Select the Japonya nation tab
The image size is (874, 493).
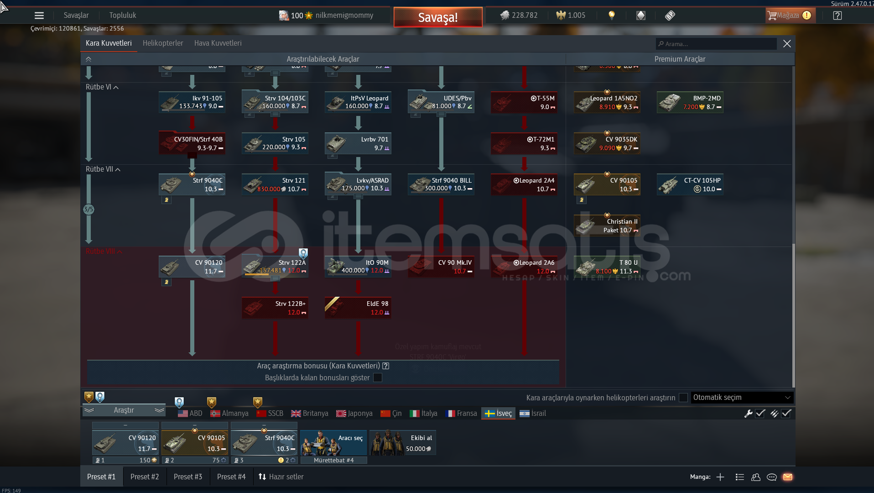(354, 414)
